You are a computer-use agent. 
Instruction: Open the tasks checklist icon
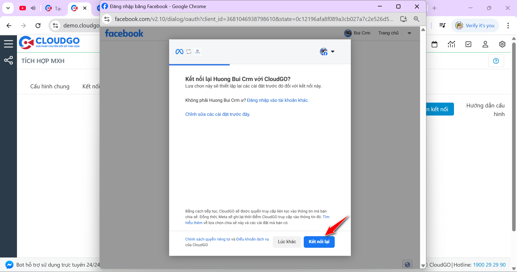click(x=468, y=44)
